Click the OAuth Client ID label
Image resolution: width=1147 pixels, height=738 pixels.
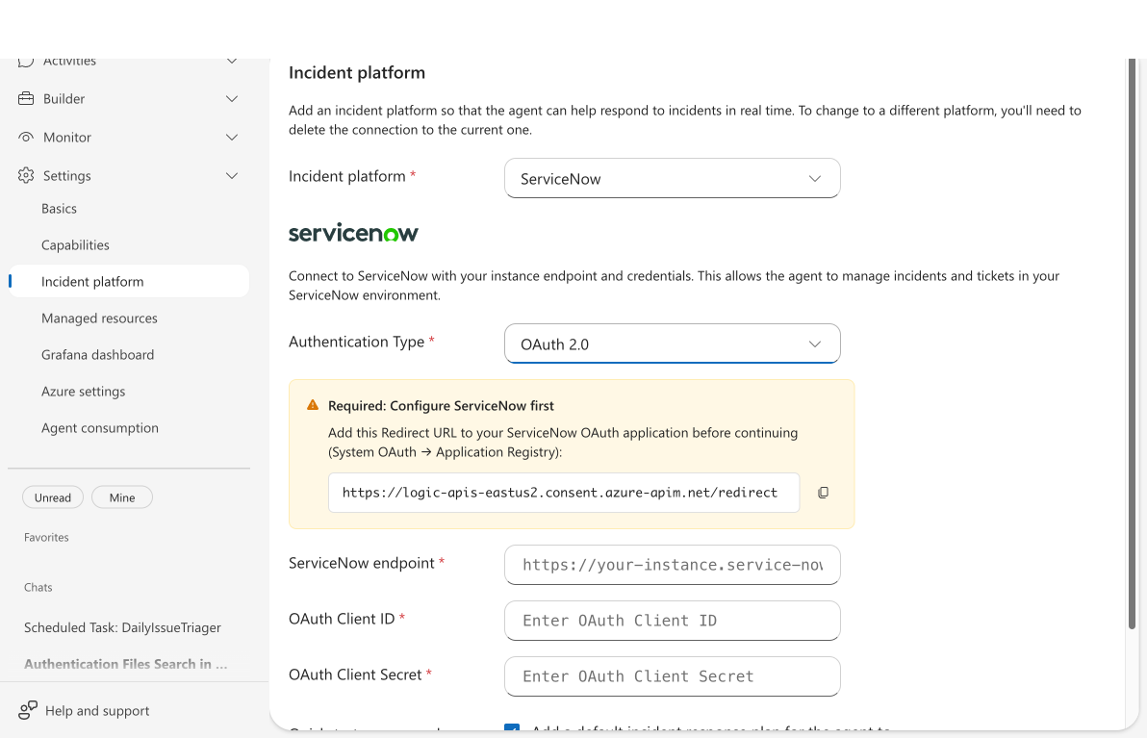click(342, 619)
